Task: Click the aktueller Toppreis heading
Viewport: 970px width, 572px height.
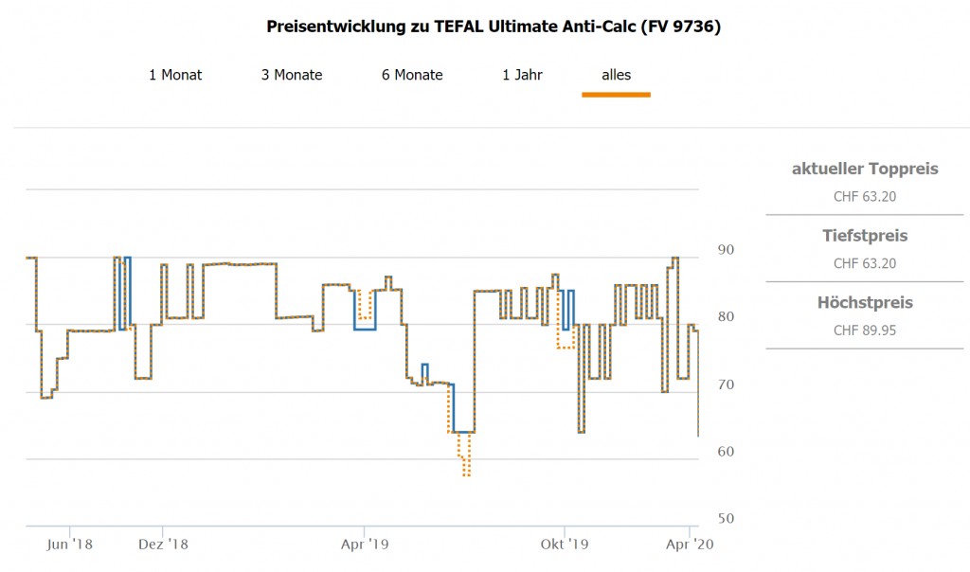Action: [x=865, y=169]
